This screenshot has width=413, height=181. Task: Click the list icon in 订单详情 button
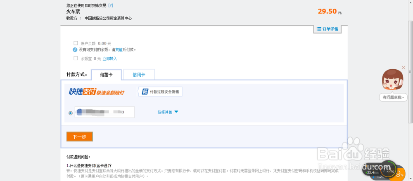319,29
